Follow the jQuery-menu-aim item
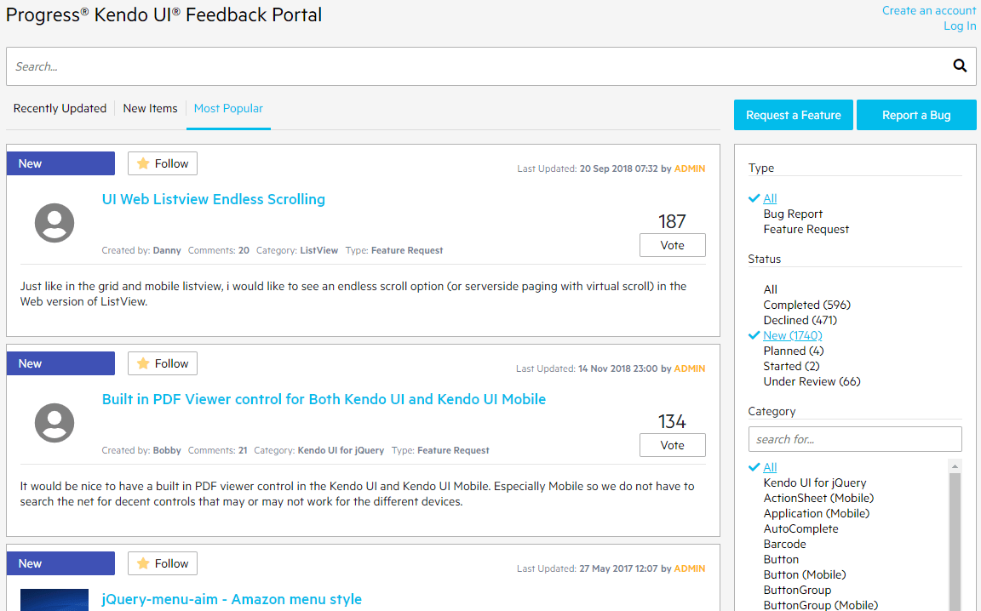 (163, 563)
